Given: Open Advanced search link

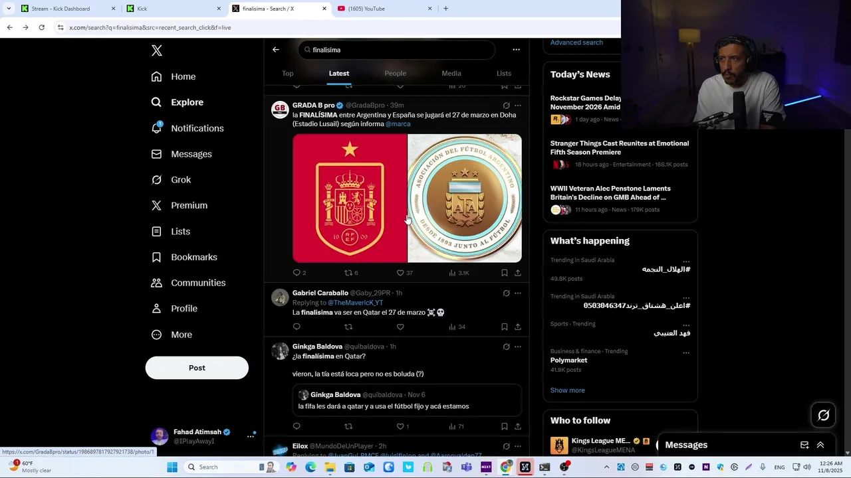Looking at the screenshot, I should [576, 42].
